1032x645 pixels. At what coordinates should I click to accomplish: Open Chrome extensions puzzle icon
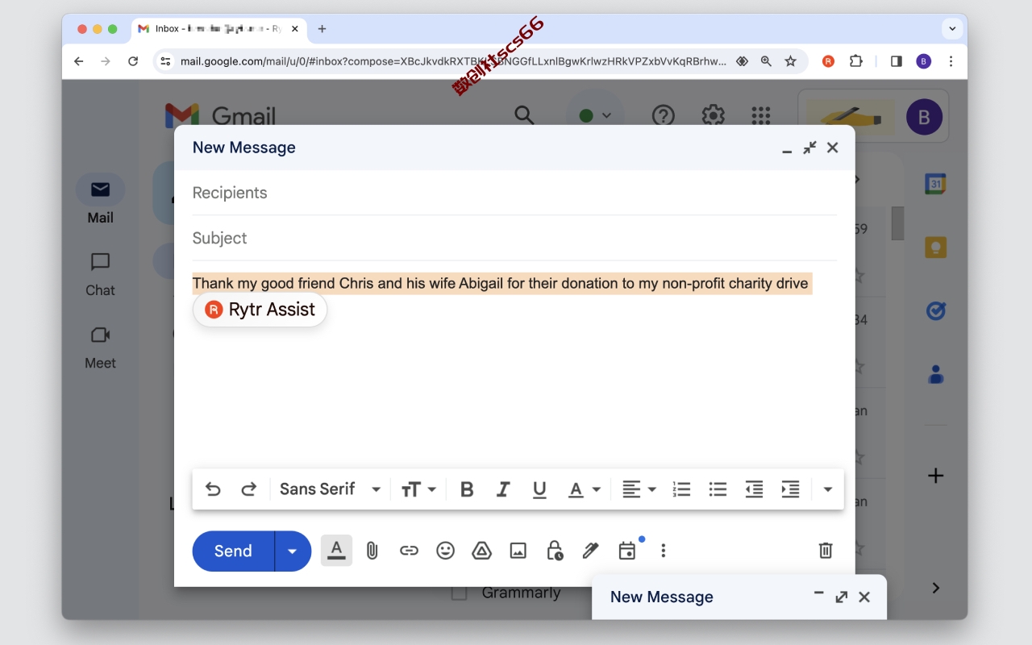[856, 61]
